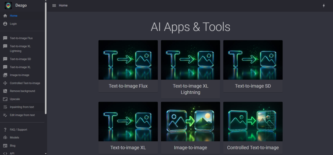Select Text-to-image XL sidebar text
Image resolution: width=333 pixels, height=155 pixels.
[x=20, y=67]
